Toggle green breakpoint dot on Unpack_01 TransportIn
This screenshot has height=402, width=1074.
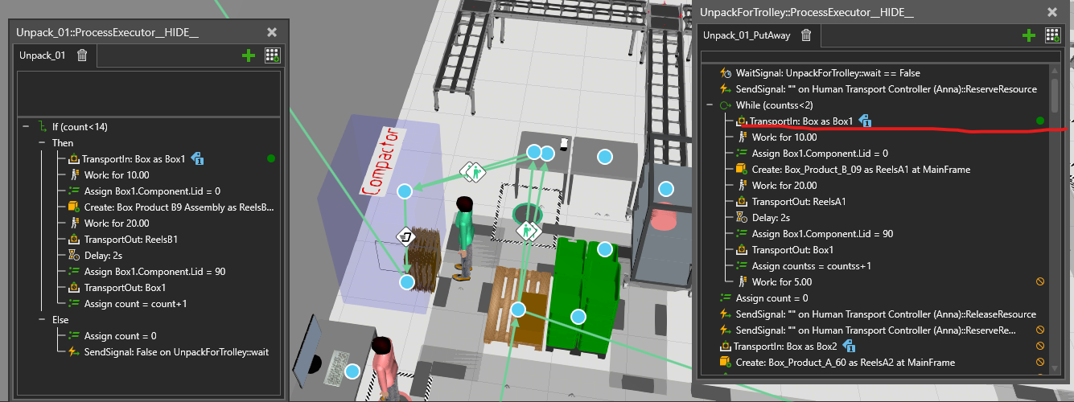[271, 159]
